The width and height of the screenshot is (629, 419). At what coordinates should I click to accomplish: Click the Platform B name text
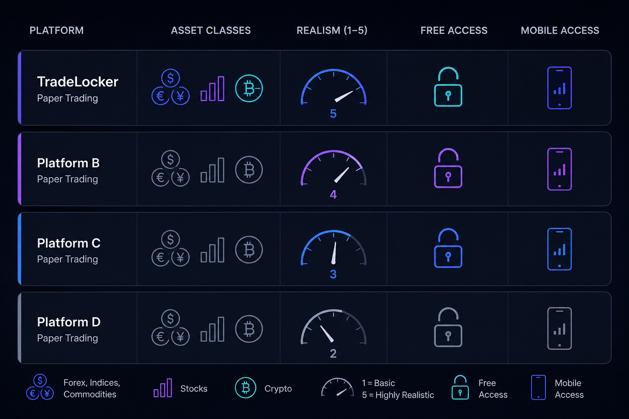point(68,163)
